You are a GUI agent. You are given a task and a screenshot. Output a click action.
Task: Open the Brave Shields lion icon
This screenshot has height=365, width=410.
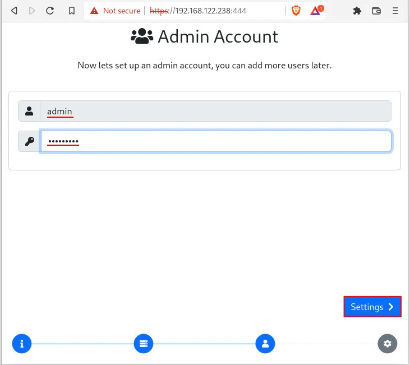pos(296,11)
